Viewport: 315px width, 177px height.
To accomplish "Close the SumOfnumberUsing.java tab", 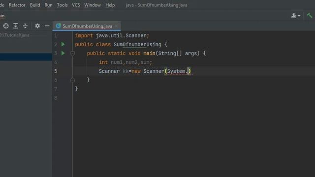I will point(116,26).
